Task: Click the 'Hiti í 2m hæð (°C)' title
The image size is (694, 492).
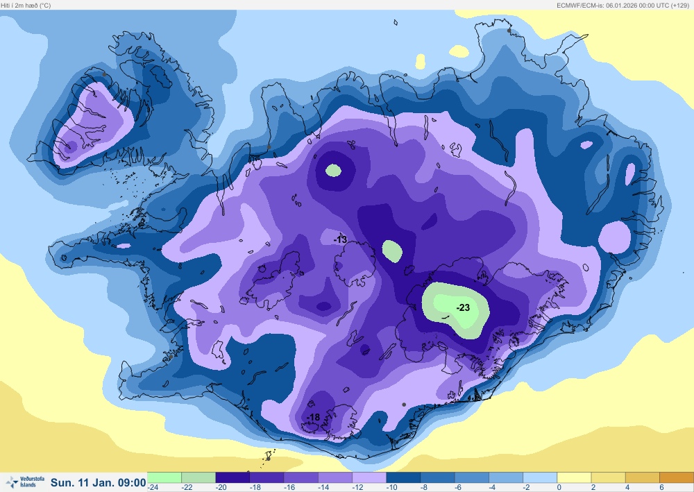Action: click(x=26, y=6)
